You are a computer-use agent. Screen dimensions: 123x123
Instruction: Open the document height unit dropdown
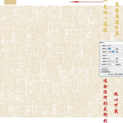point(119,61)
